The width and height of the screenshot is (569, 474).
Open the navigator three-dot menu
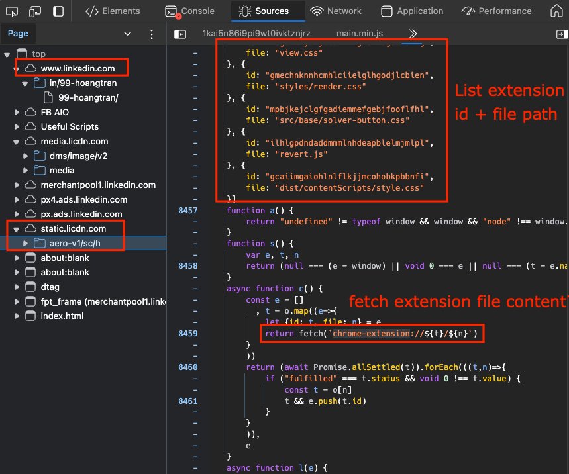click(x=152, y=34)
